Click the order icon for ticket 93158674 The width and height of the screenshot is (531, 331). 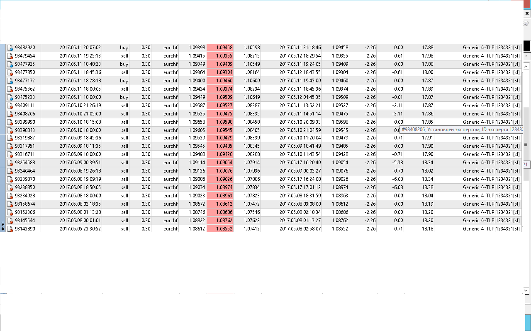point(10,204)
